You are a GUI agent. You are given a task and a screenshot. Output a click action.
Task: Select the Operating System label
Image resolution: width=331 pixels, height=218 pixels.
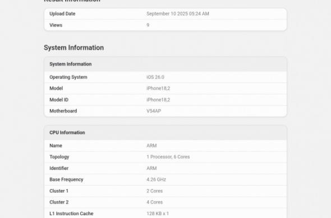click(x=68, y=77)
